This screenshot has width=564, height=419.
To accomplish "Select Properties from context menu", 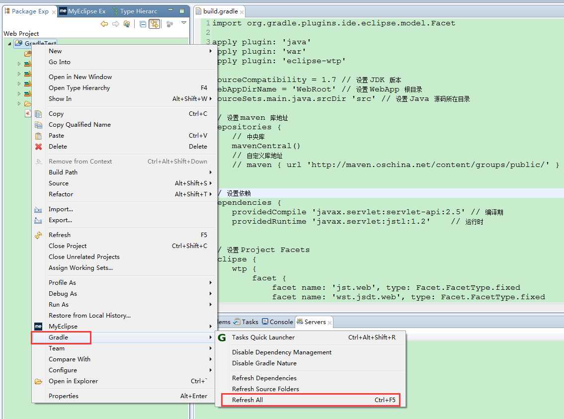I will point(124,396).
